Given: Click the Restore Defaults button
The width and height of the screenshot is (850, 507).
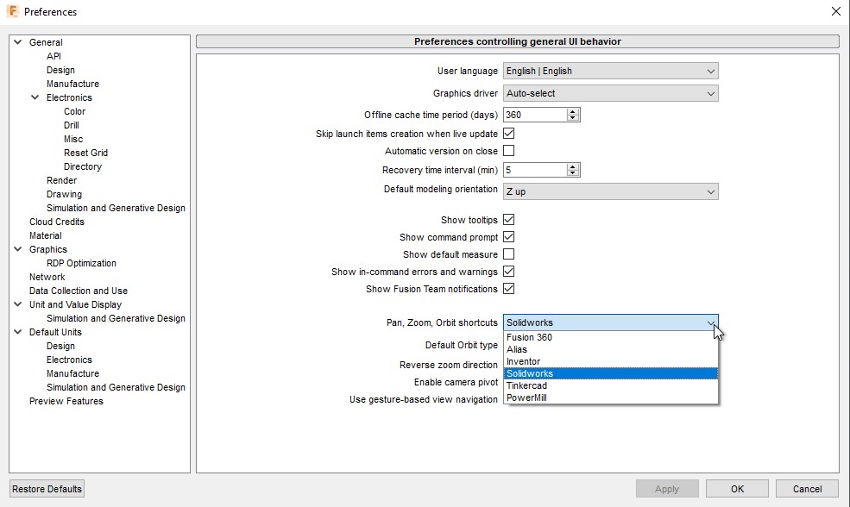Looking at the screenshot, I should [47, 489].
